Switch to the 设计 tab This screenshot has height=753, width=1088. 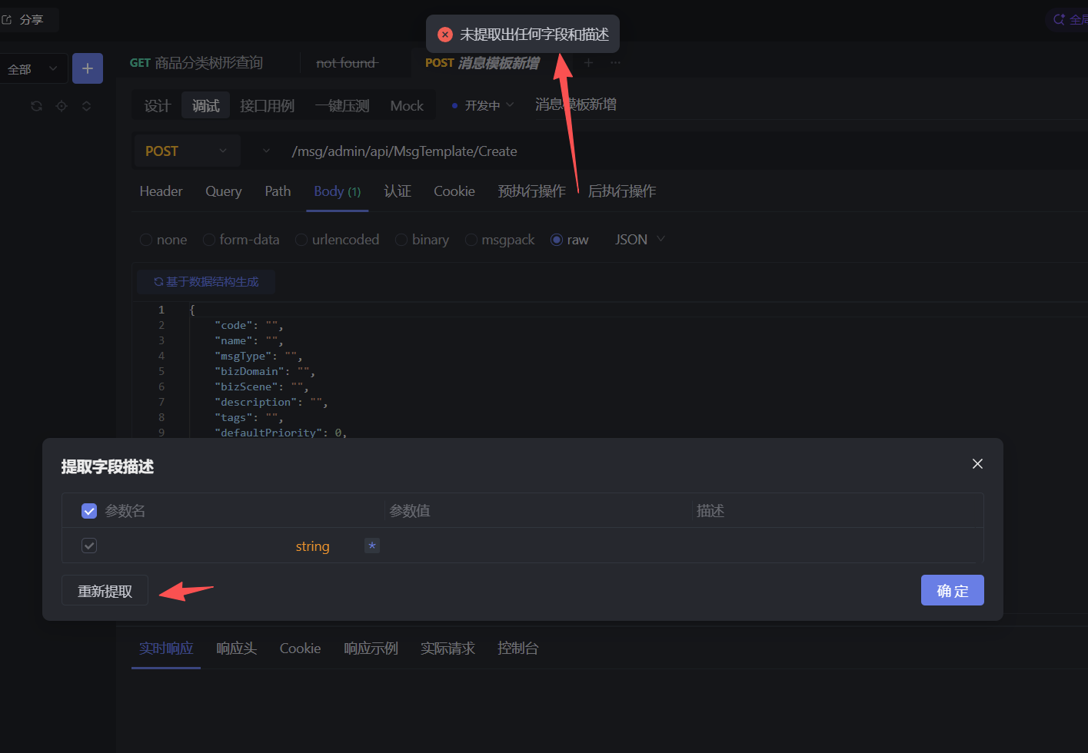pyautogui.click(x=157, y=106)
